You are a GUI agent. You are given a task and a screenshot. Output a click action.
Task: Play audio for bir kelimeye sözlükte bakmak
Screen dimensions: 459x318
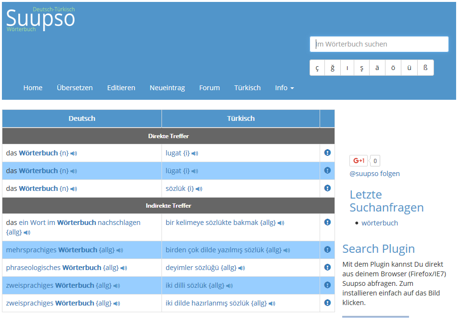(x=281, y=223)
